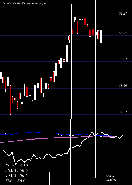
Task: Click the '5MA : 50.6' readout
Action: 16,181
